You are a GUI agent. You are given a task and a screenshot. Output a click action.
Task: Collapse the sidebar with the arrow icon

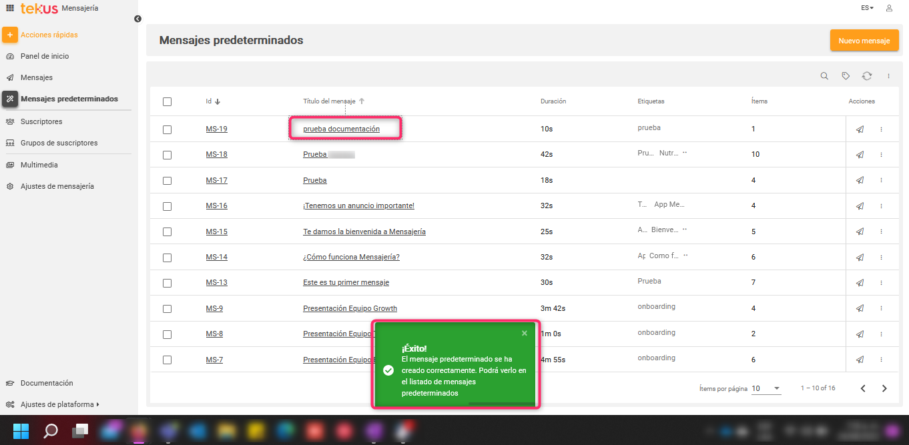click(137, 19)
